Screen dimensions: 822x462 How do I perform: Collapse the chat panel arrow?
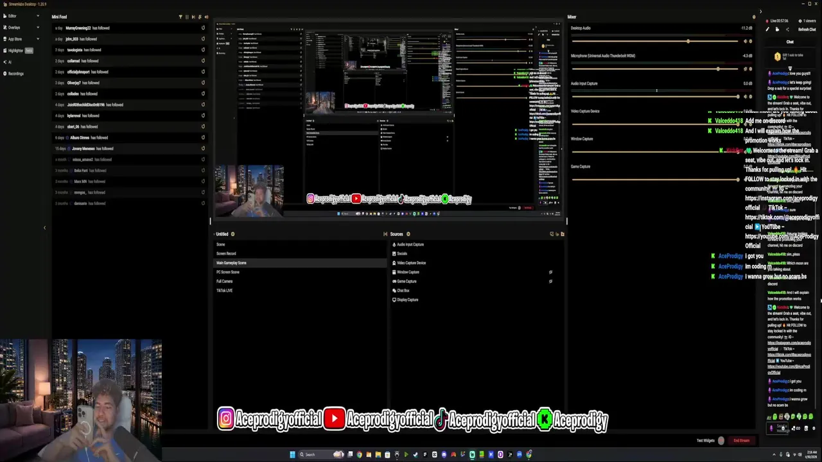click(760, 12)
